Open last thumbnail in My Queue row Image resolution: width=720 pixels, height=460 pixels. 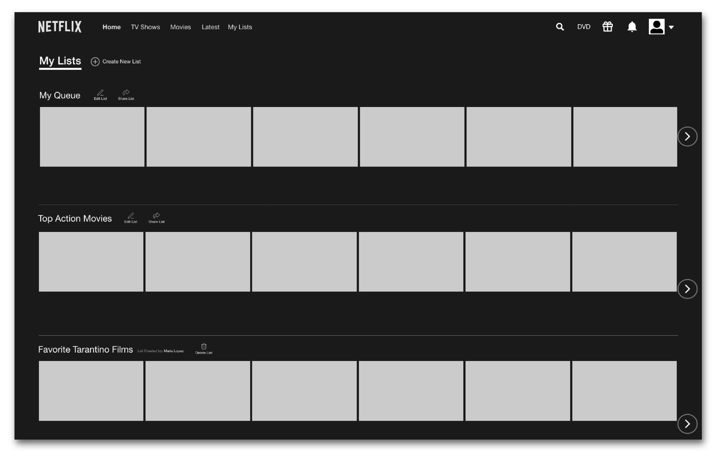click(x=625, y=137)
